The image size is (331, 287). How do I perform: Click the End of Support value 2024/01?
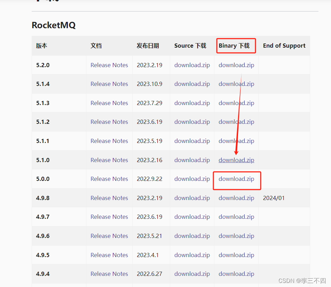click(x=274, y=198)
